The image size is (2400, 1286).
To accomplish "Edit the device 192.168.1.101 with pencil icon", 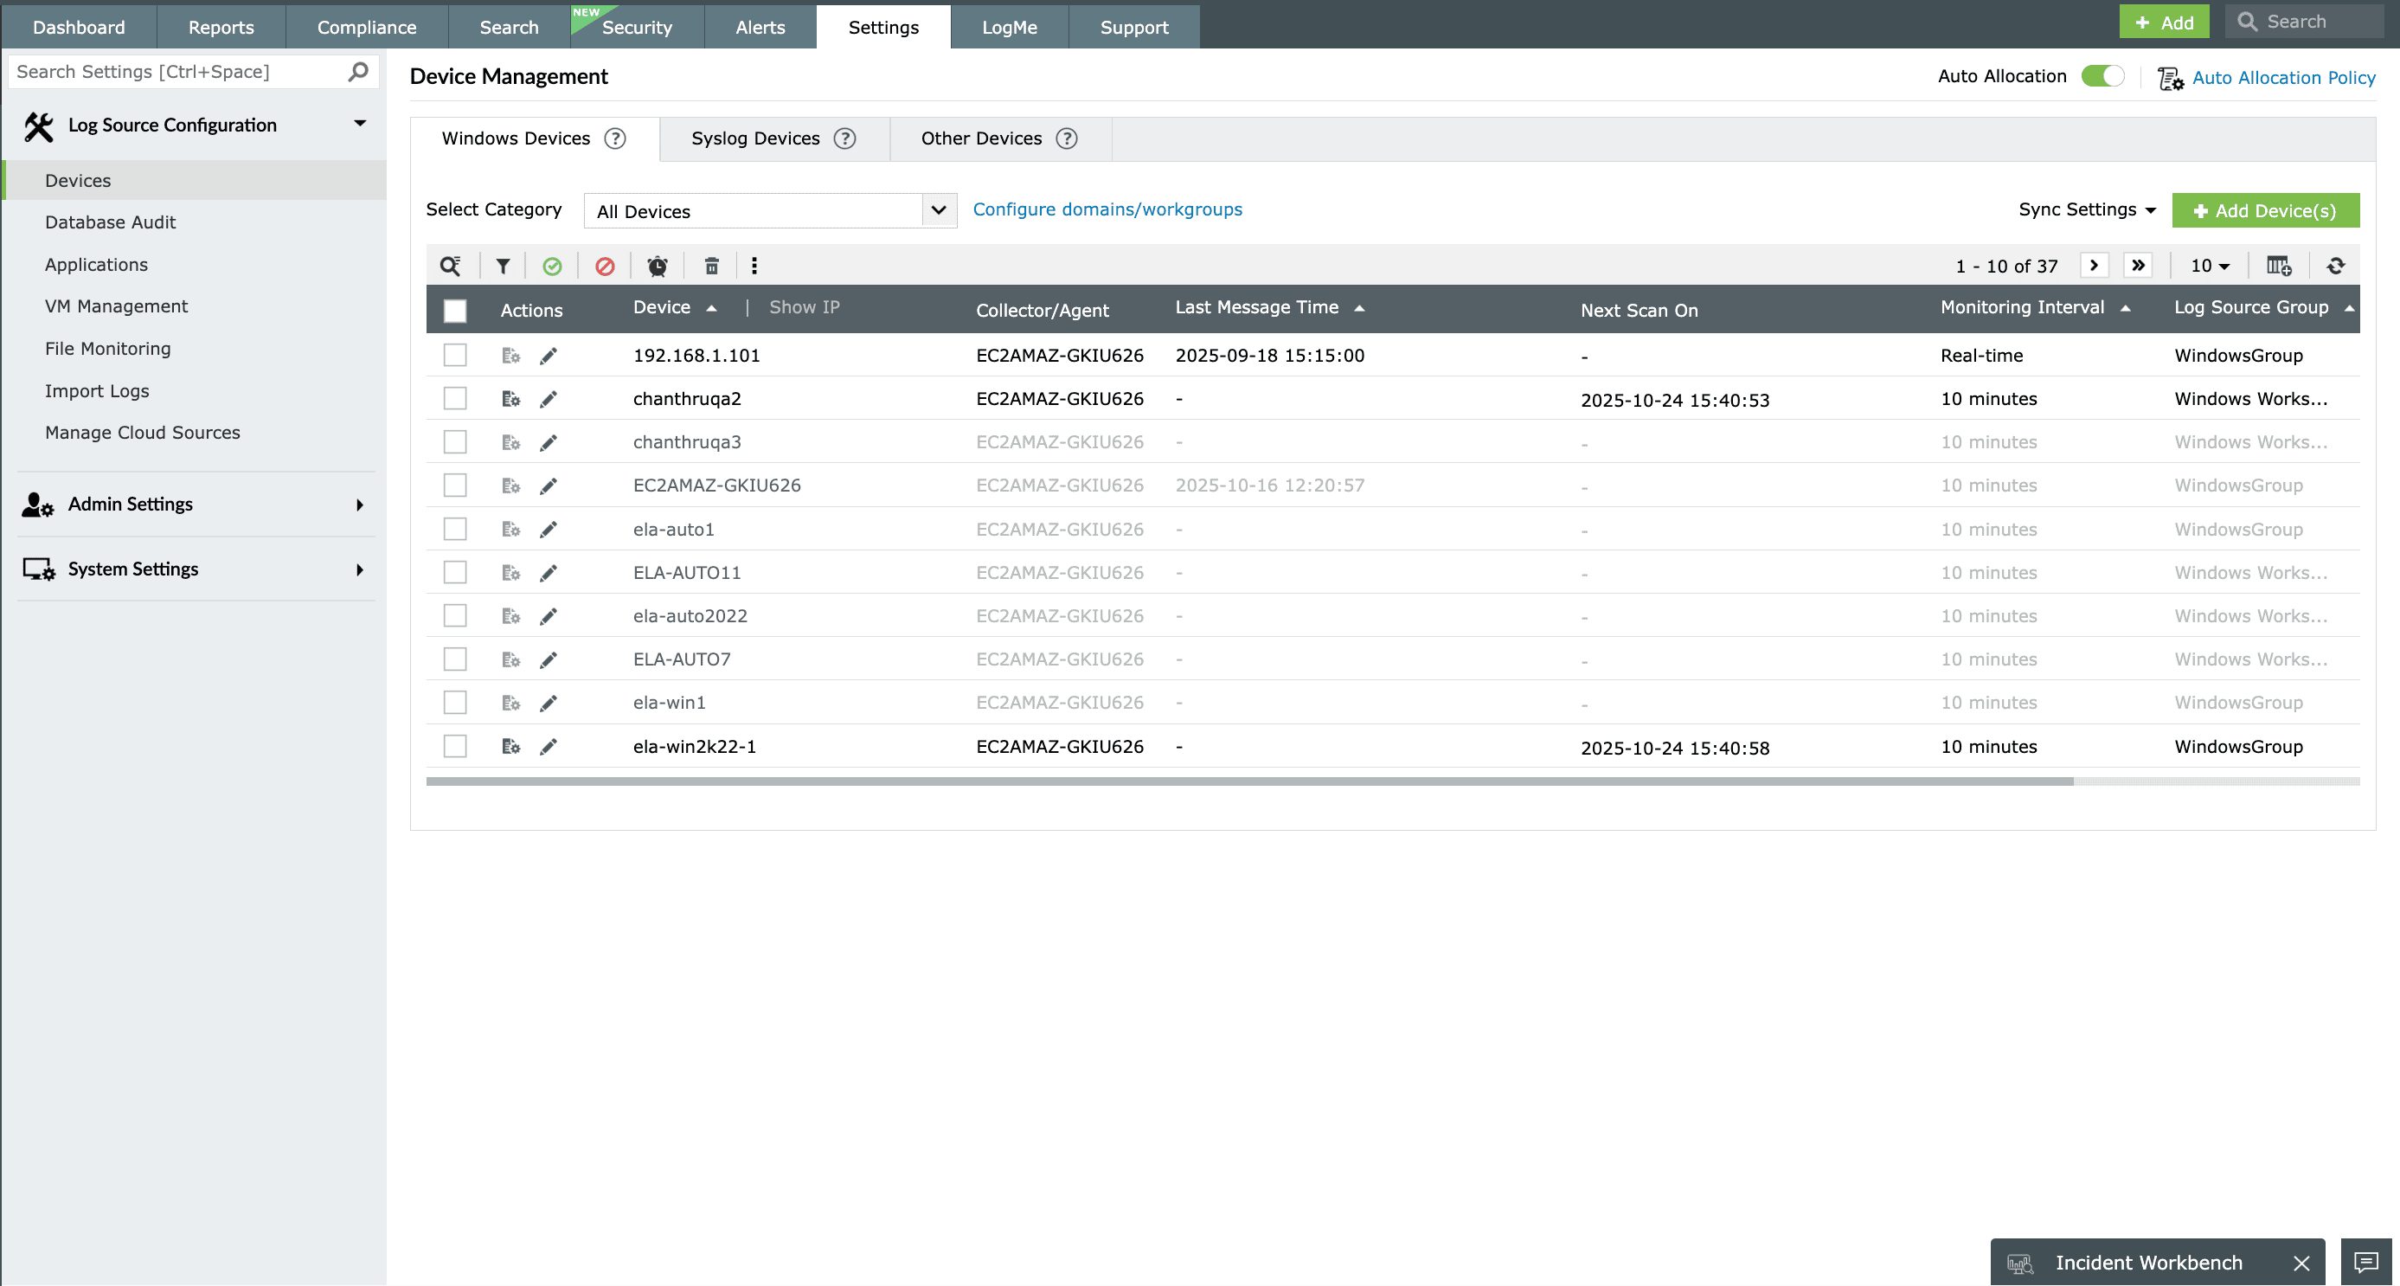I will (x=549, y=355).
